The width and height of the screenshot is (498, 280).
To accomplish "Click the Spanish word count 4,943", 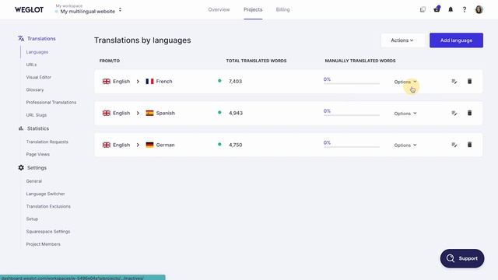I will (236, 113).
